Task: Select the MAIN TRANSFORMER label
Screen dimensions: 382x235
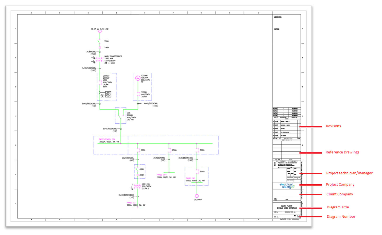Action: point(113,56)
